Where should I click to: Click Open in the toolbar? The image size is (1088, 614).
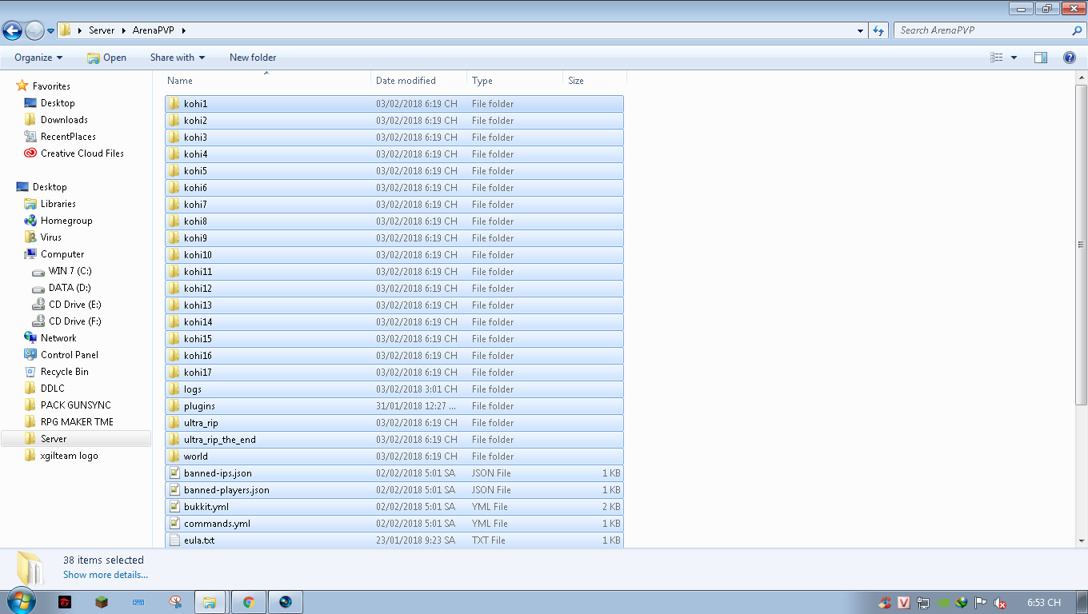pos(106,58)
